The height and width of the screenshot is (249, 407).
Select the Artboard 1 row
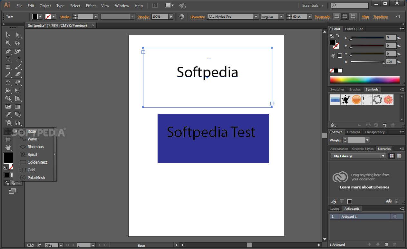(x=366, y=217)
